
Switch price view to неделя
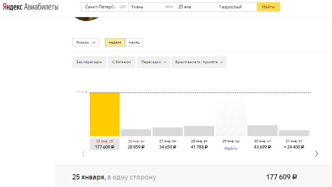point(115,42)
